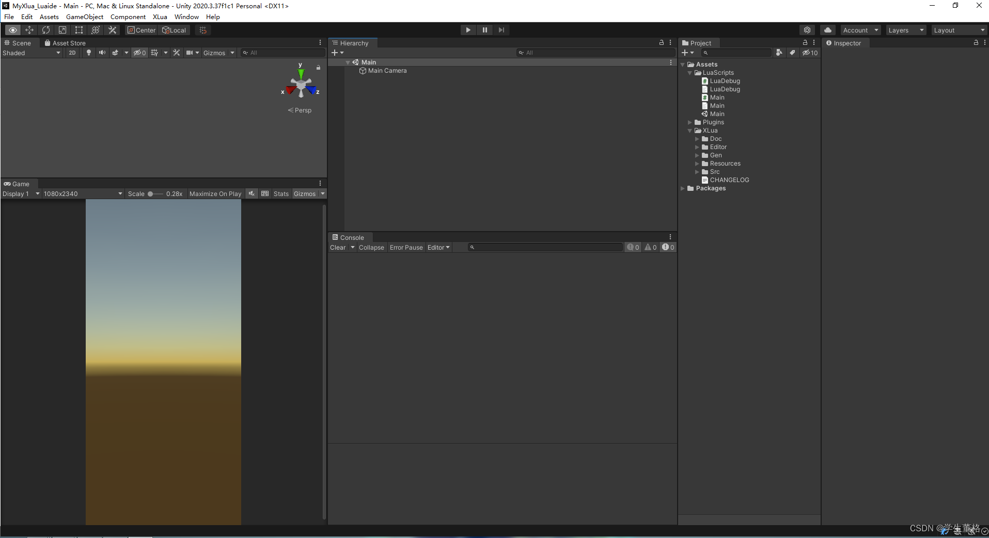Click the grid snapping icon in the toolbar
The image size is (989, 538).
pos(202,29)
